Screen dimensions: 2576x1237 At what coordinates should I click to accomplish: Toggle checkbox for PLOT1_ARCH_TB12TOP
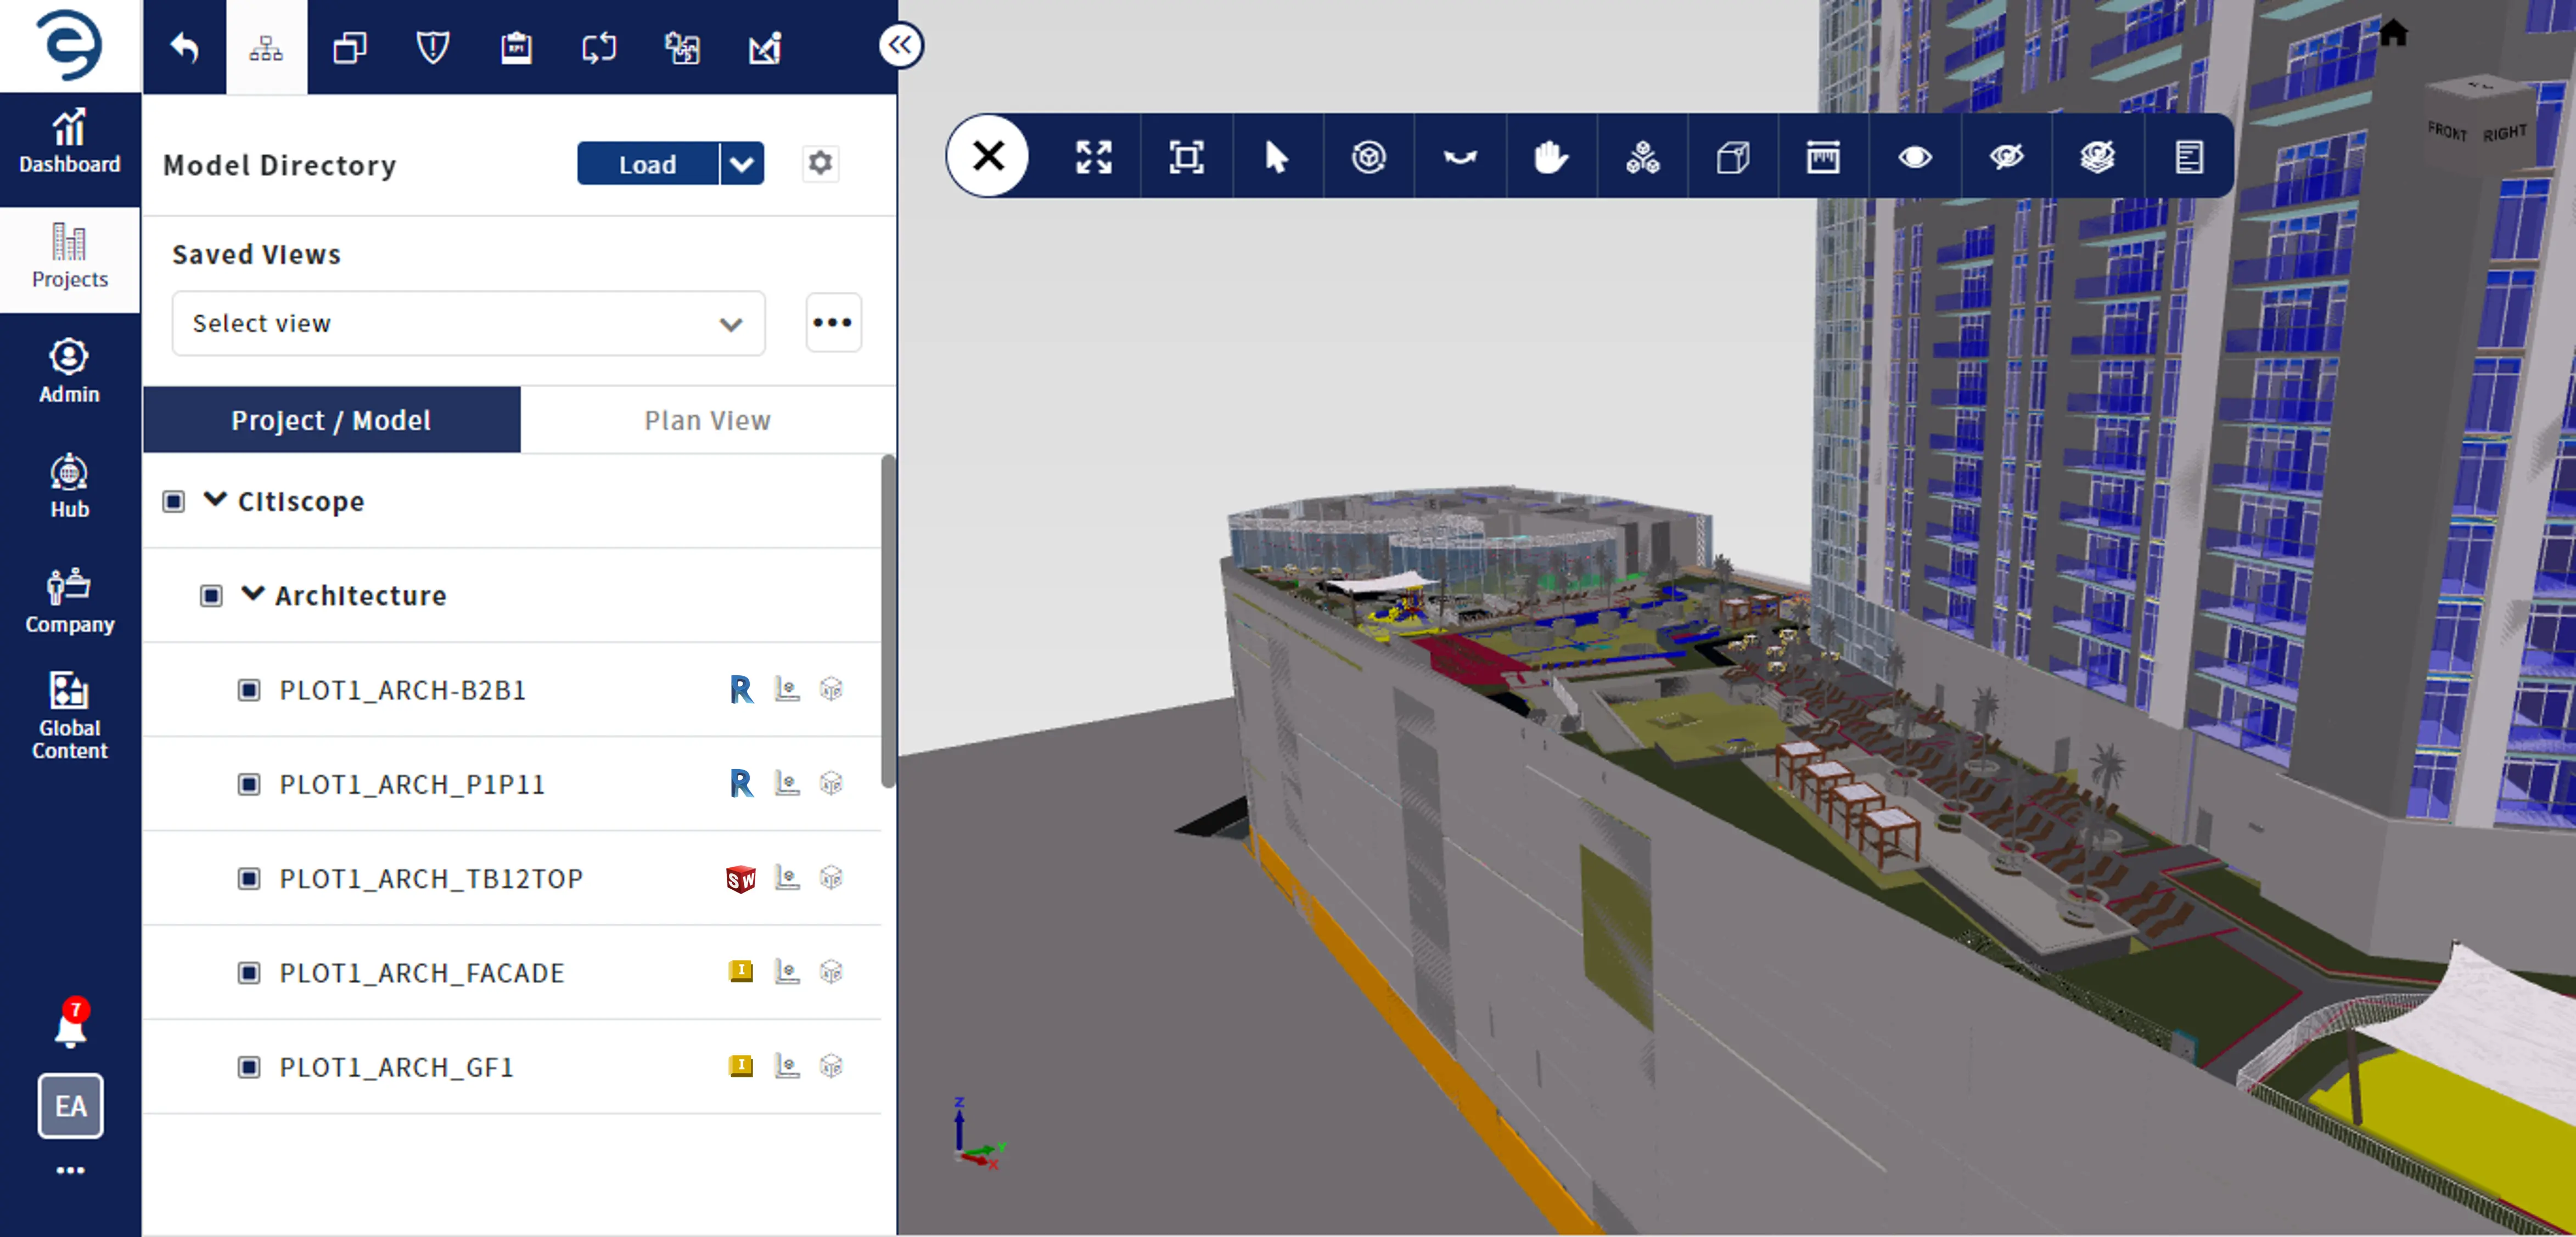249,878
